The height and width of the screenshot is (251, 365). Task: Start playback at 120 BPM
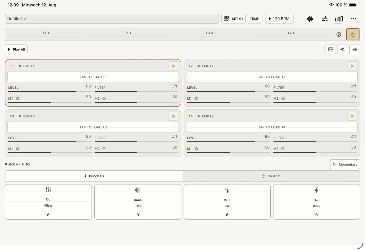[x=279, y=19]
